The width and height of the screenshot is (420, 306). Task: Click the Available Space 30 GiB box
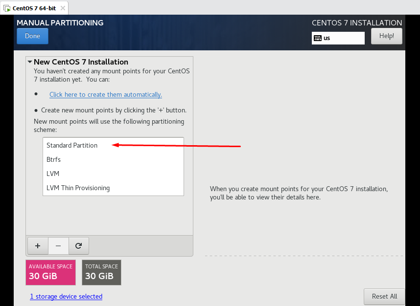click(x=50, y=272)
